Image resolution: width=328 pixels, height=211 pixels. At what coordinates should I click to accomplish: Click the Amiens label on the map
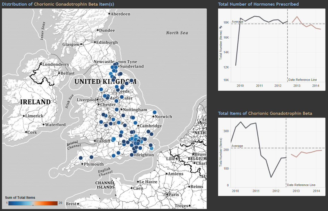pos(176,174)
